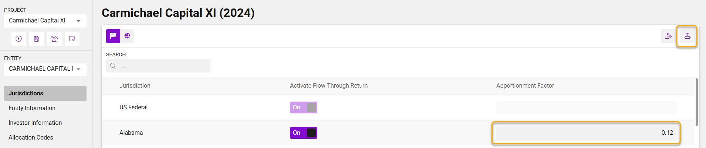Viewport: 706px width, 148px height.
Task: Open the Carmichael Capital XI project dropdown
Action: click(45, 21)
